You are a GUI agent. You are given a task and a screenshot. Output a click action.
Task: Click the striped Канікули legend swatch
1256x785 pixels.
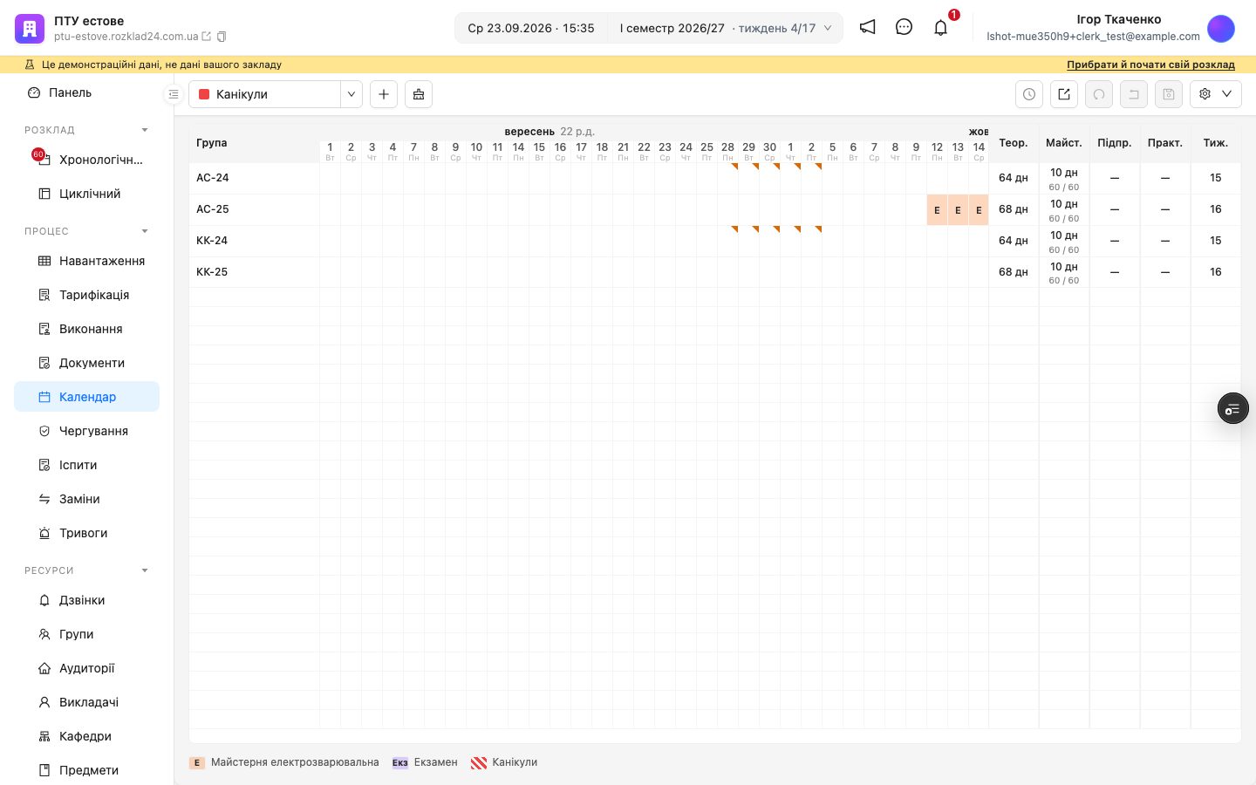coord(479,762)
